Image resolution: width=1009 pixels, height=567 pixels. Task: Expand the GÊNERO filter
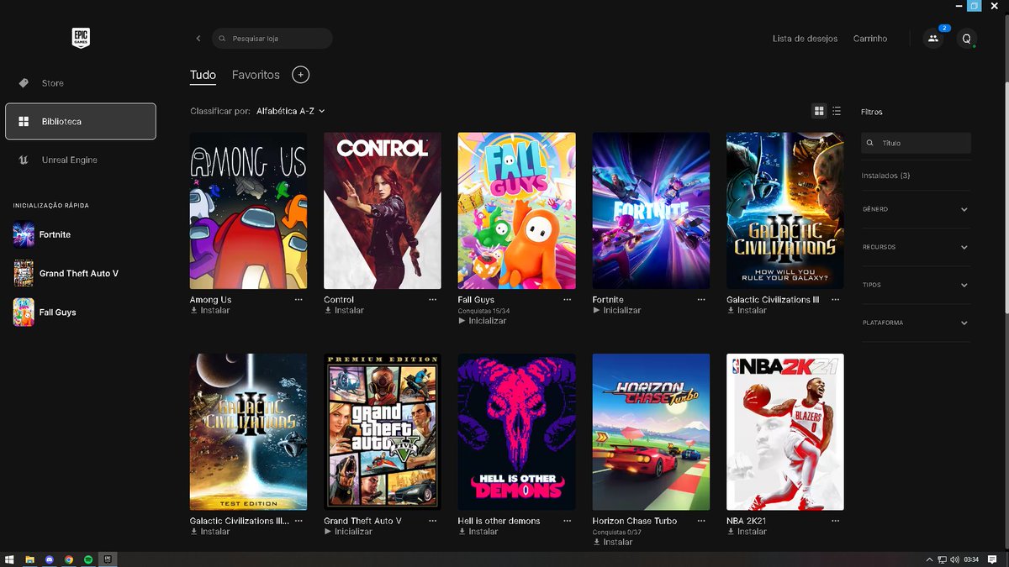(916, 209)
